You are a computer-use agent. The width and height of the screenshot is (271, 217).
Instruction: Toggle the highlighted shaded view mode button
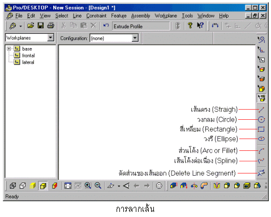coord(43,186)
